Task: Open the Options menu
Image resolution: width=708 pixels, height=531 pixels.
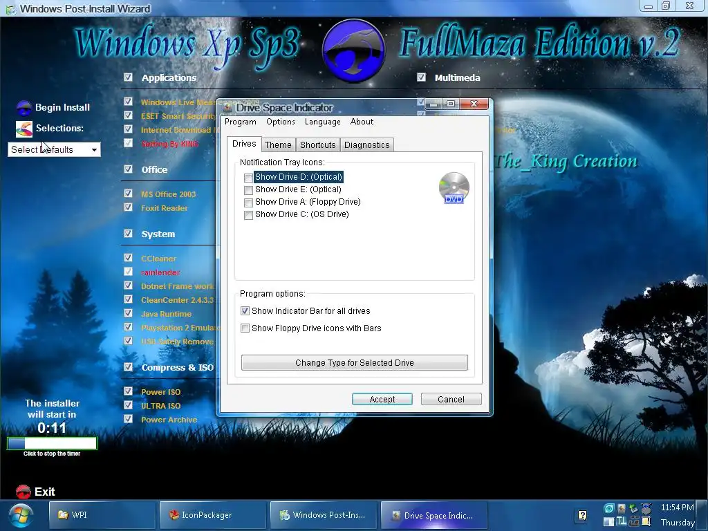Action: point(281,122)
